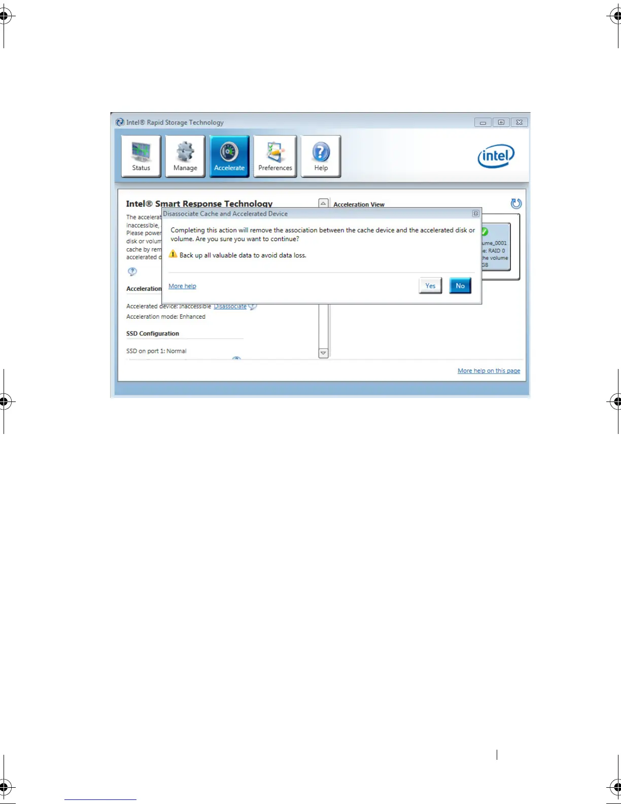This screenshot has width=621, height=804.
Task: Click the Intel Rapid Storage Technology title icon
Action: click(x=120, y=122)
